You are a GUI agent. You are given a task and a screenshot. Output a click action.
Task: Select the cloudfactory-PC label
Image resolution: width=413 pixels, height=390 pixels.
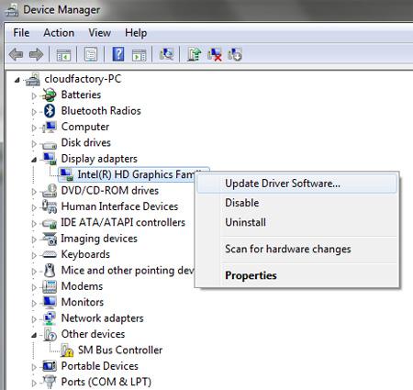pyautogui.click(x=83, y=79)
